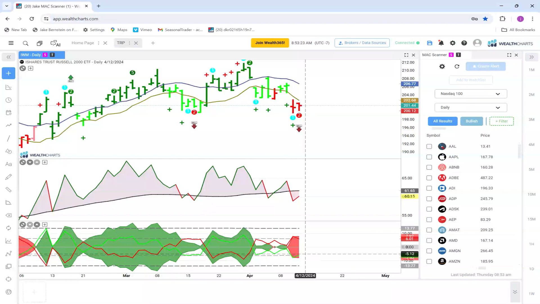Maximize the IWM chart panel

pos(406,55)
